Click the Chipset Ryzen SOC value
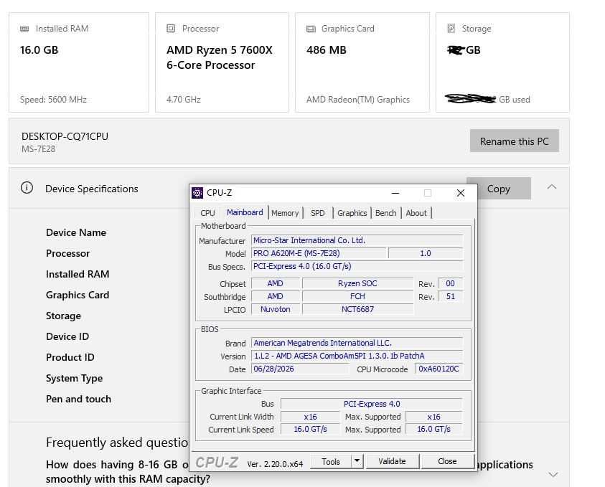This screenshot has width=605, height=487. coord(357,283)
